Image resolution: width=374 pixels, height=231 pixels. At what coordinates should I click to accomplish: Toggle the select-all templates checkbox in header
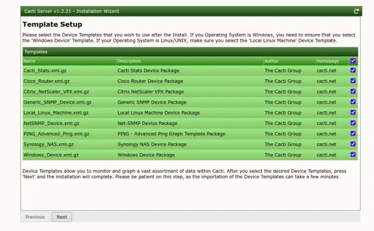coord(353,61)
